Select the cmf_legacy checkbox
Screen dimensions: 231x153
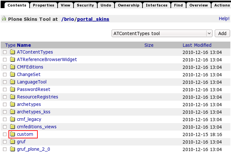5,119
